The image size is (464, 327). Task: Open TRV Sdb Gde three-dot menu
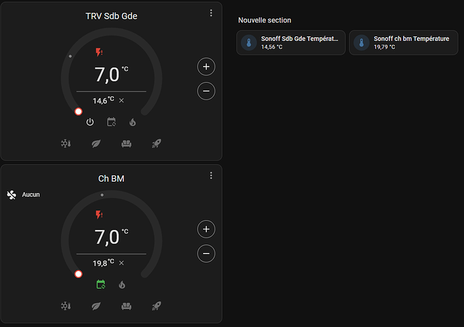point(211,13)
